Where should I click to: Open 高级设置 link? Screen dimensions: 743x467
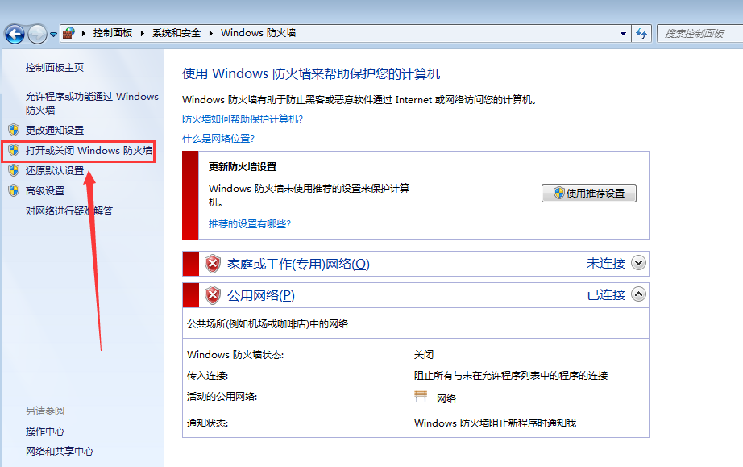coord(45,190)
